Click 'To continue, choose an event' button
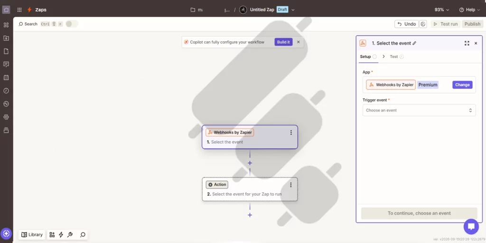 [419, 213]
